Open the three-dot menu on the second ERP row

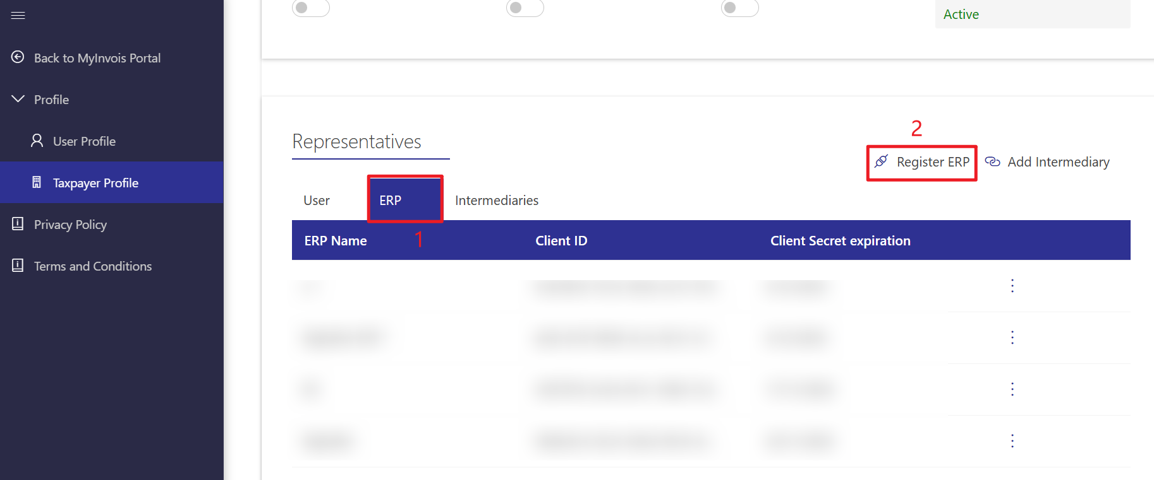(x=1012, y=337)
